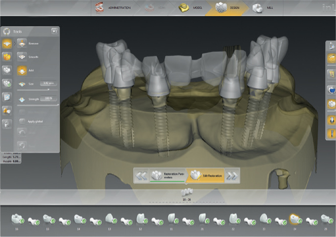Click the bridge 16-26 icon above tooth strip
Image resolution: width=336 pixels, height=237 pixels.
point(186,192)
